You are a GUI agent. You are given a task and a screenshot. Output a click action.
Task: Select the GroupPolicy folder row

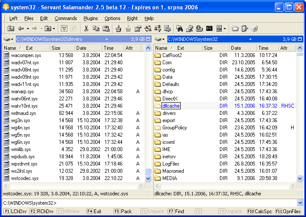point(225,128)
